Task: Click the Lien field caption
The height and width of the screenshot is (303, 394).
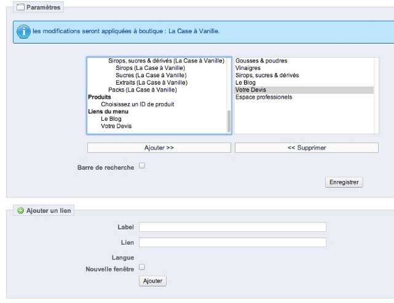Action: coord(127,242)
